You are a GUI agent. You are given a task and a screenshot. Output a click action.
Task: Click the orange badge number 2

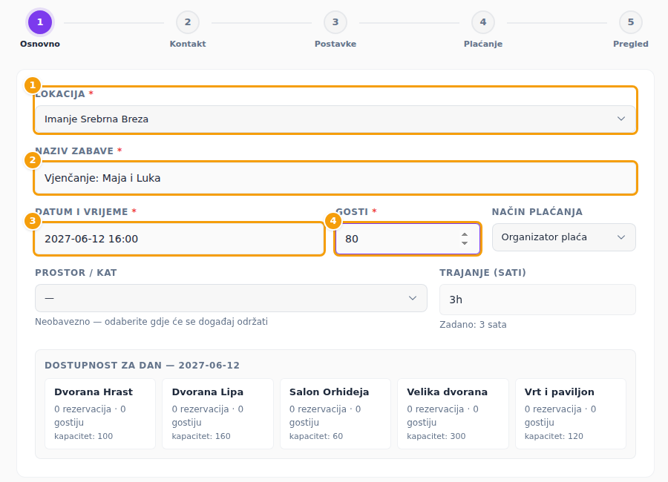point(33,160)
